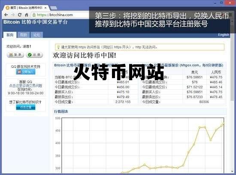Click the last data point on price chart
The width and height of the screenshot is (236, 175).
[224, 124]
